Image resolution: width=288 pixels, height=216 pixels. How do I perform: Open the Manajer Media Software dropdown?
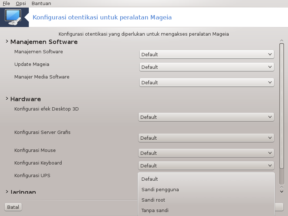pos(207,82)
